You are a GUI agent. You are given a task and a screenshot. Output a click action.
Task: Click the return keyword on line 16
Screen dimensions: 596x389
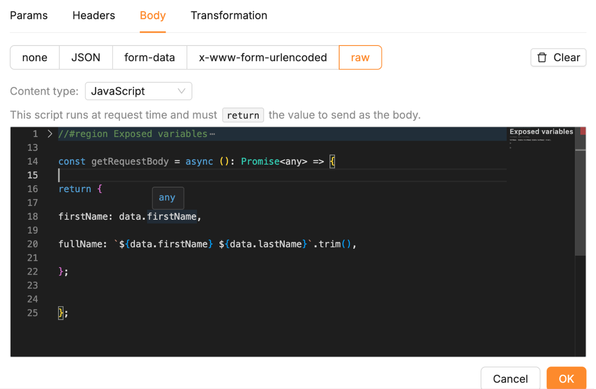click(x=75, y=189)
